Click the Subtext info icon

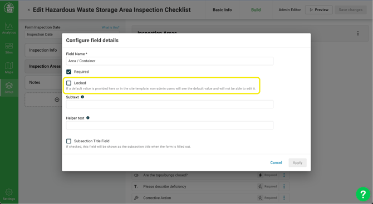[x=82, y=97]
